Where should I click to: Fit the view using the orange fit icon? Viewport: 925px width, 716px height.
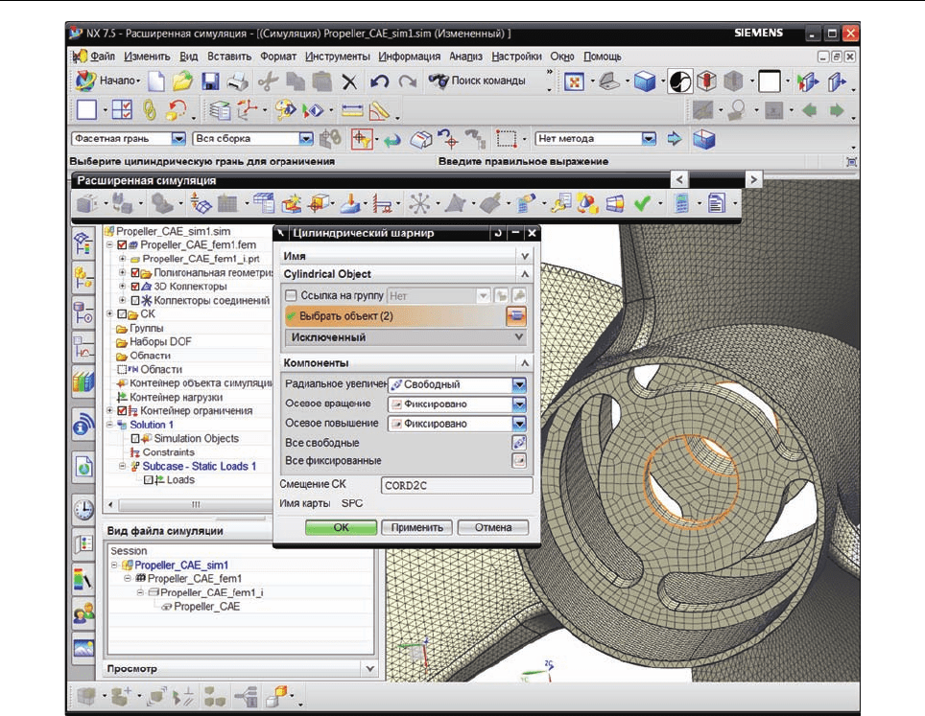pyautogui.click(x=574, y=81)
